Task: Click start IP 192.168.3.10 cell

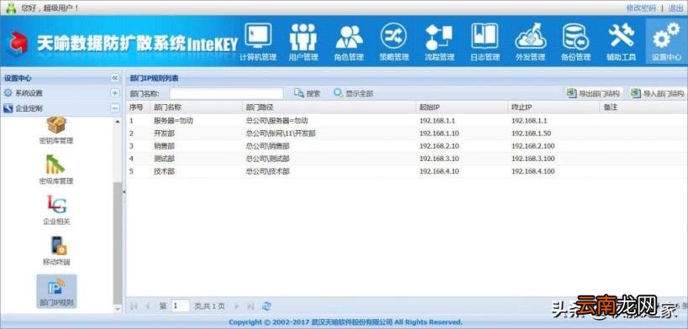Action: 439,159
